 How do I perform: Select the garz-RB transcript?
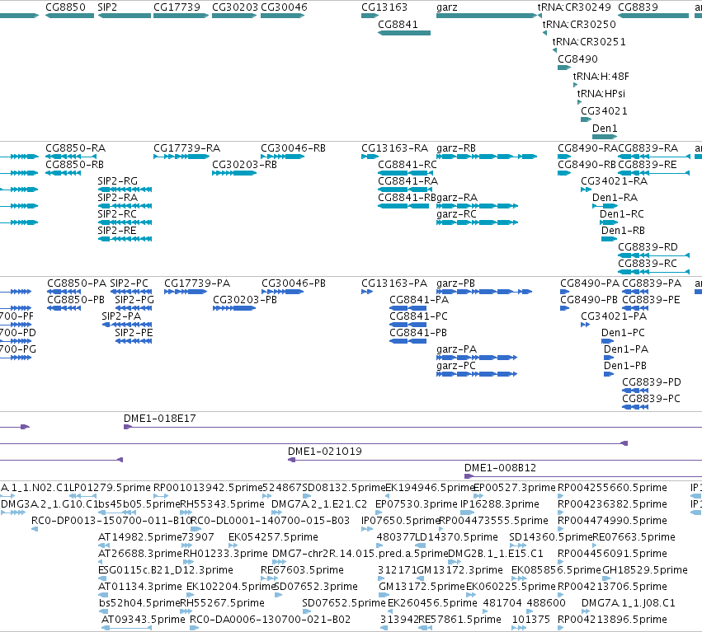coord(487,157)
